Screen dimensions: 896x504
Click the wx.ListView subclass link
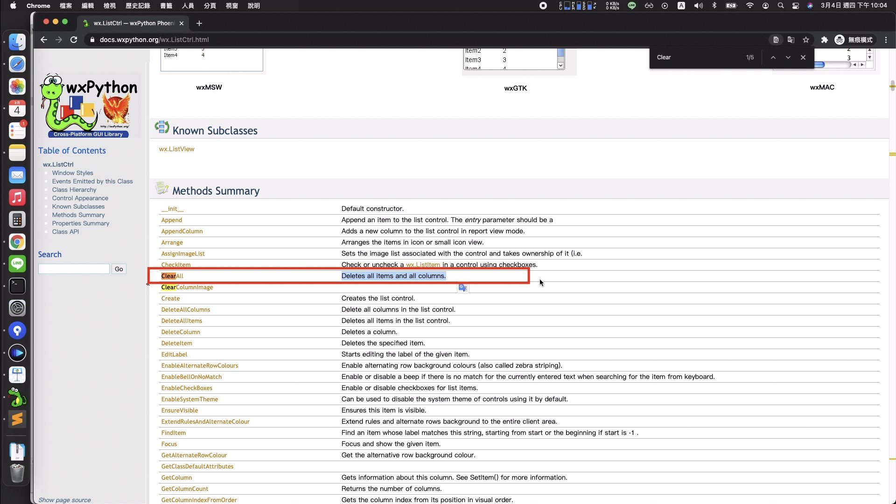pos(176,149)
